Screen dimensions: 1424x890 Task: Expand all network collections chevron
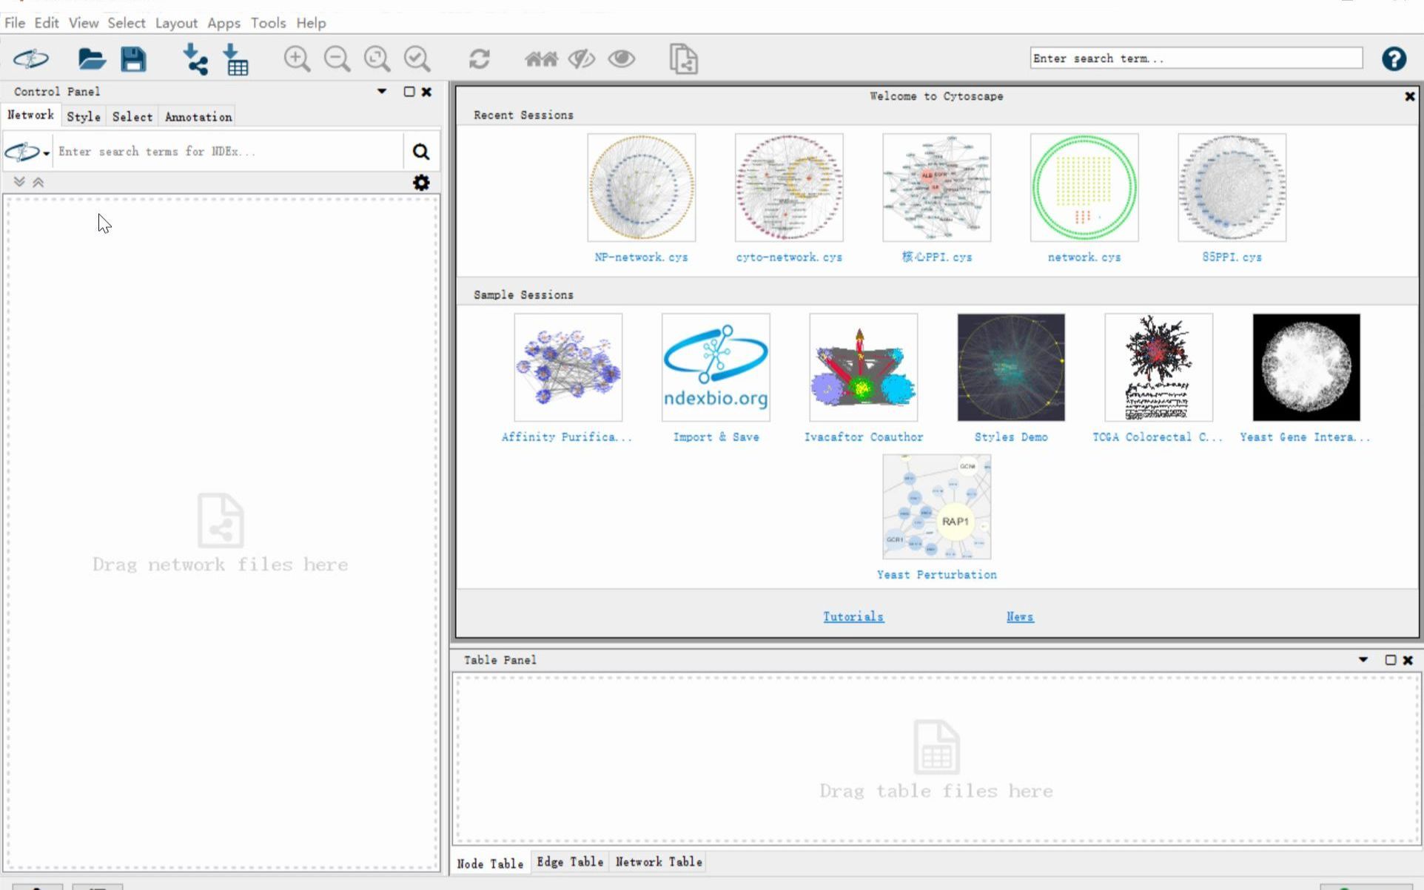tap(19, 182)
